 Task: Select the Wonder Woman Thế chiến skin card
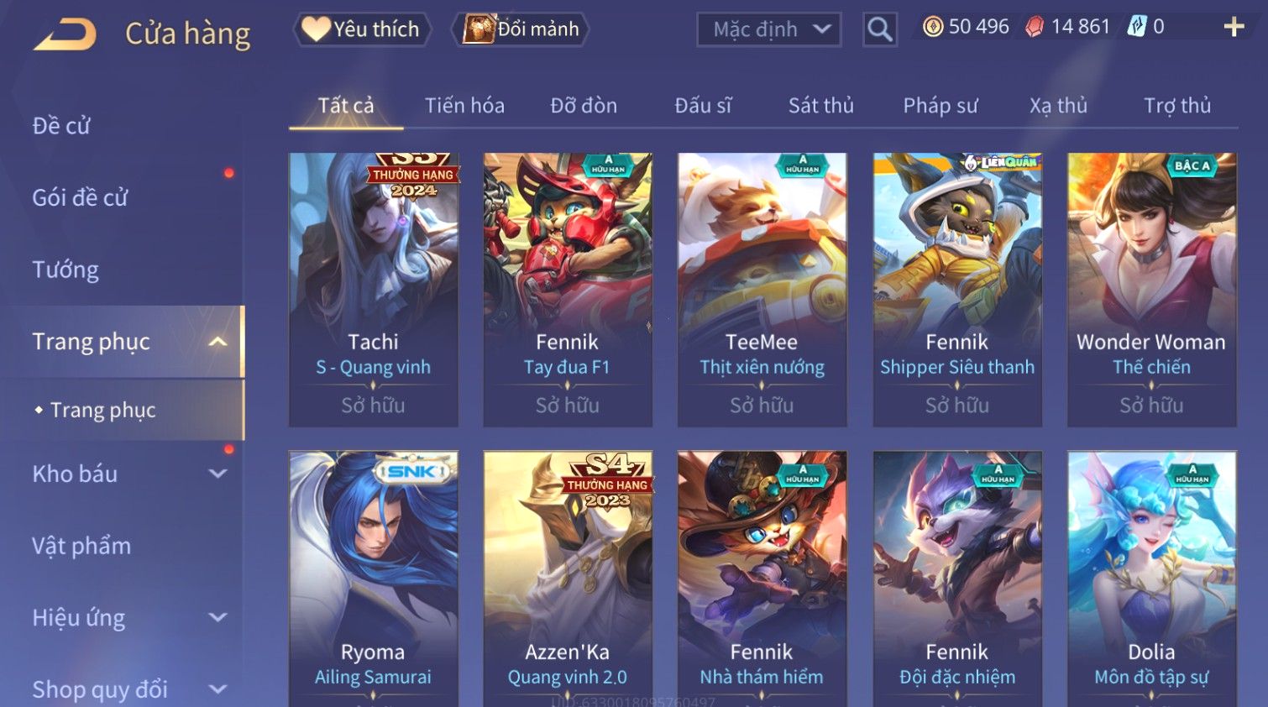[x=1151, y=290]
